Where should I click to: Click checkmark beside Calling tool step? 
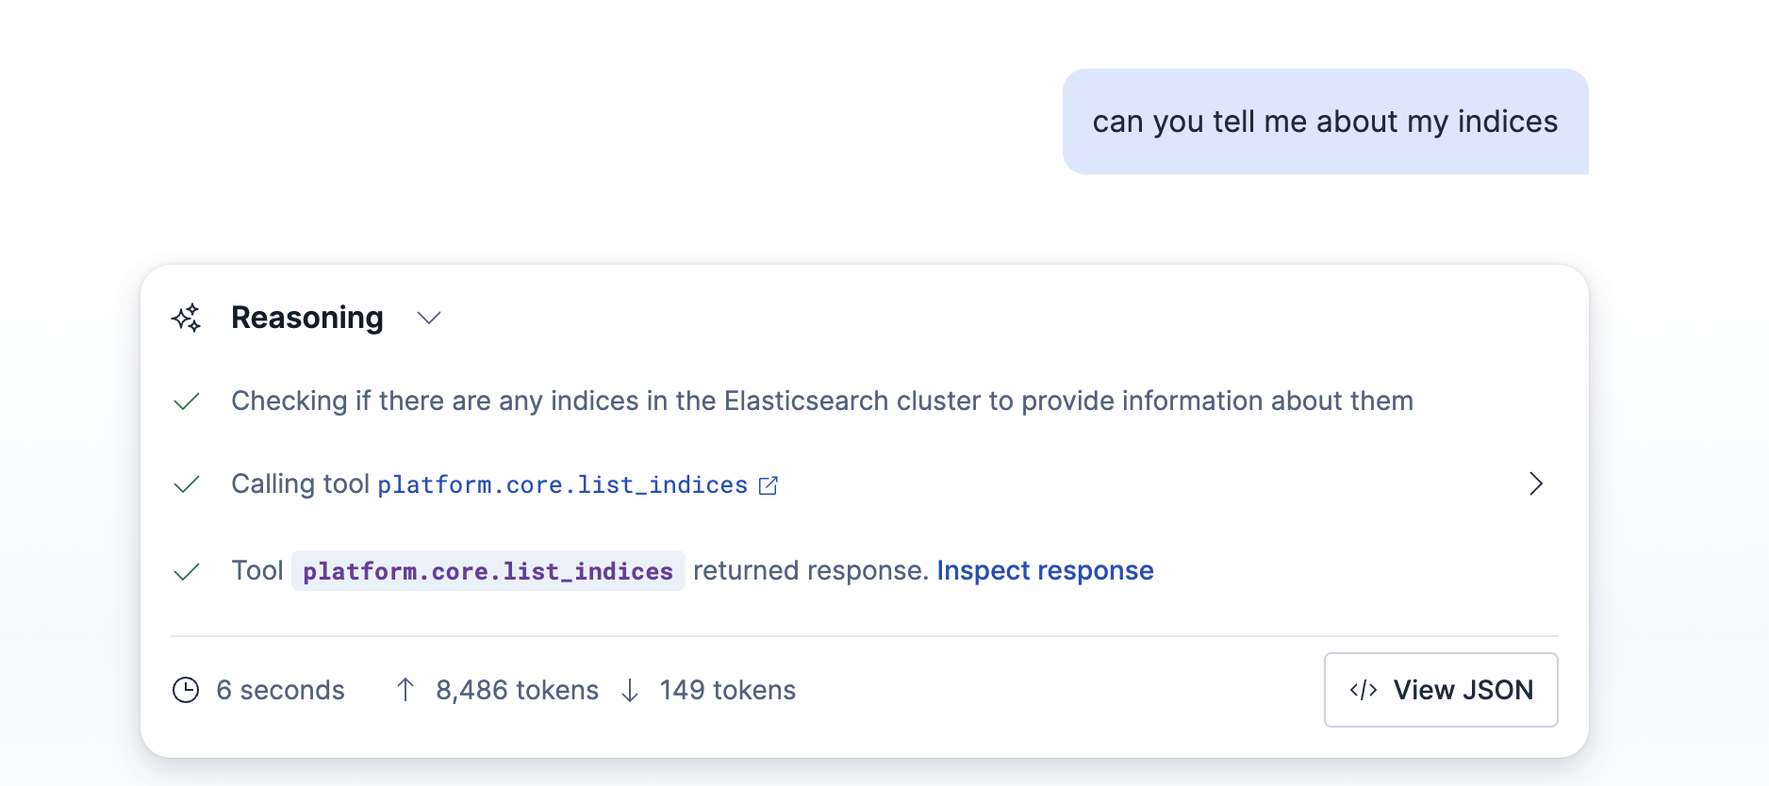(x=187, y=484)
